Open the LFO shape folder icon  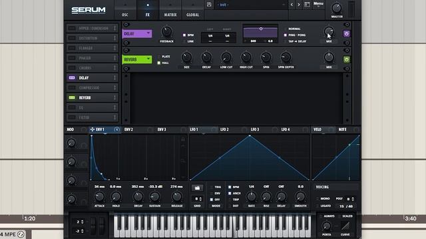click(197, 188)
